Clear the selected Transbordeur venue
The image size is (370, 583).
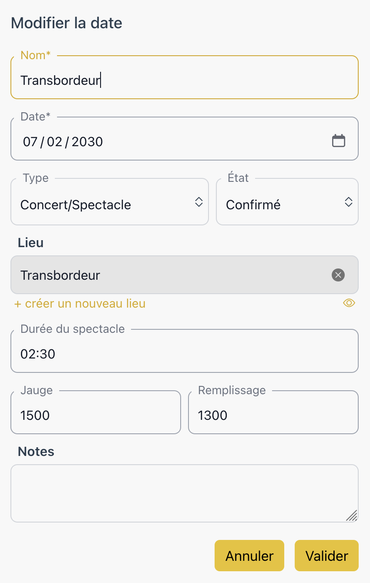click(x=338, y=275)
